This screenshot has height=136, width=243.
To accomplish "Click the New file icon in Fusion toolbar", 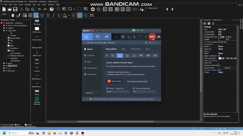I will coord(4,9).
